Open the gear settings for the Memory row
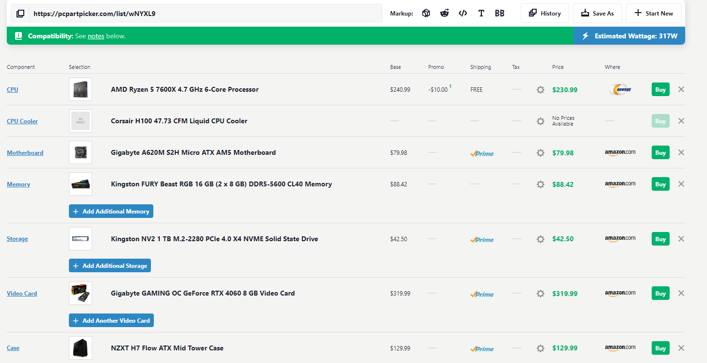Screen dimensions: 707x363 pyautogui.click(x=541, y=184)
